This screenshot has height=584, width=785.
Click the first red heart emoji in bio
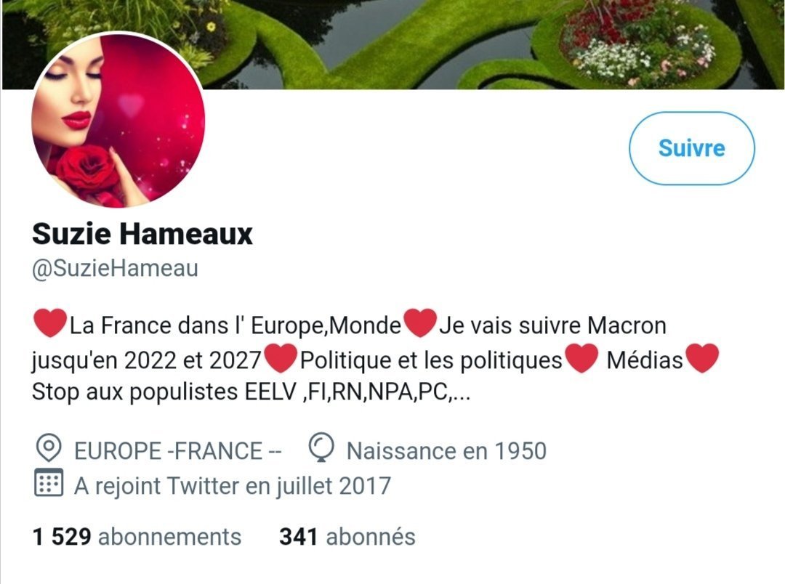51,323
